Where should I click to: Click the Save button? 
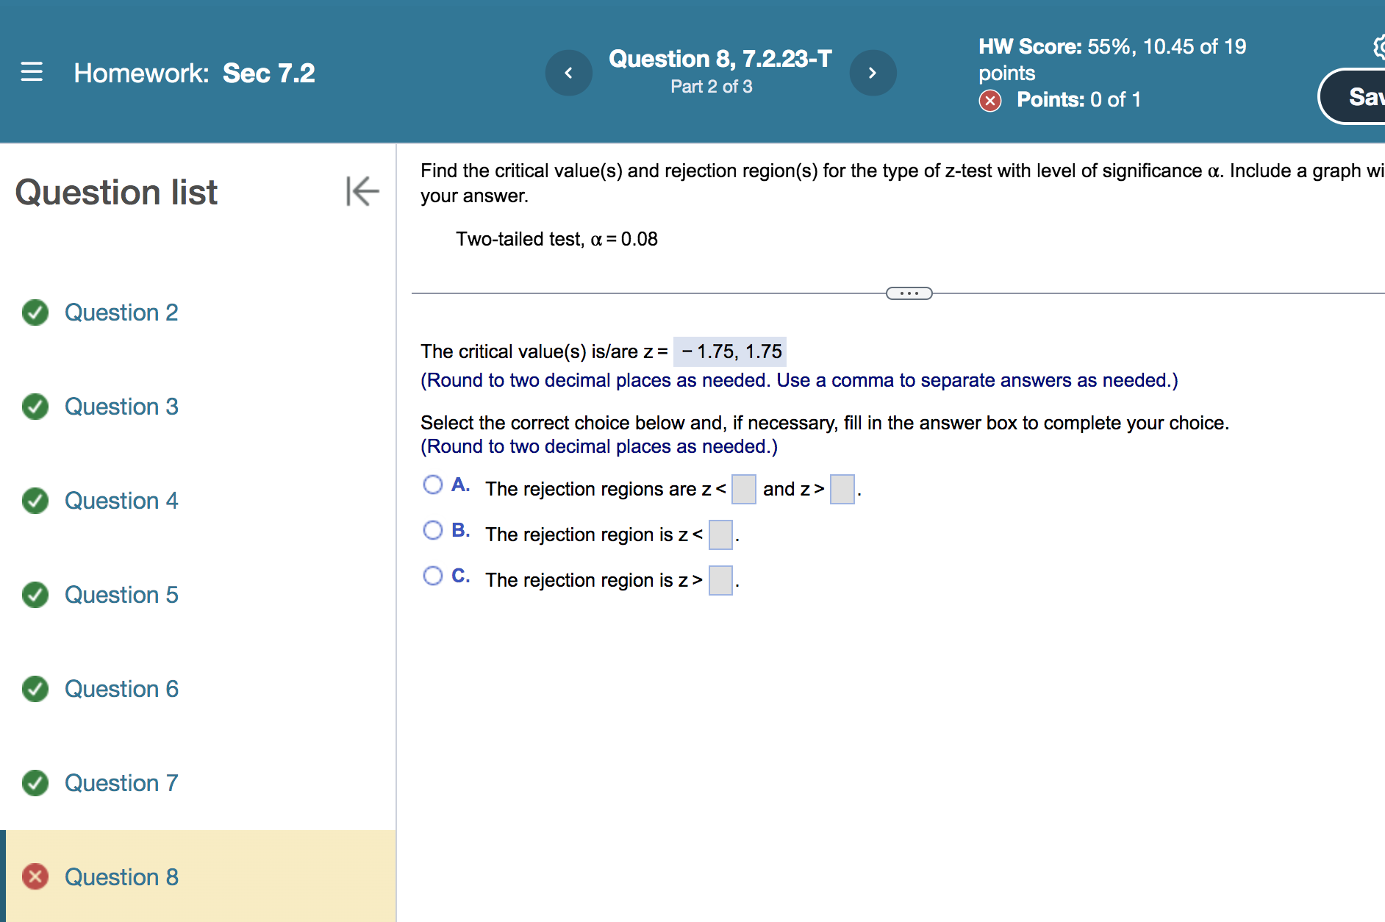1353,97
